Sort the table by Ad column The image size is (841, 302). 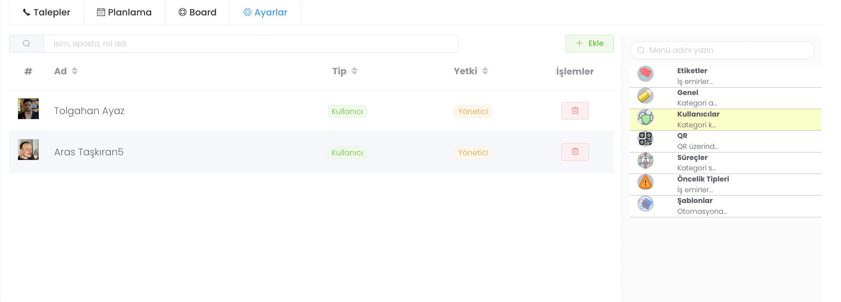pos(75,71)
